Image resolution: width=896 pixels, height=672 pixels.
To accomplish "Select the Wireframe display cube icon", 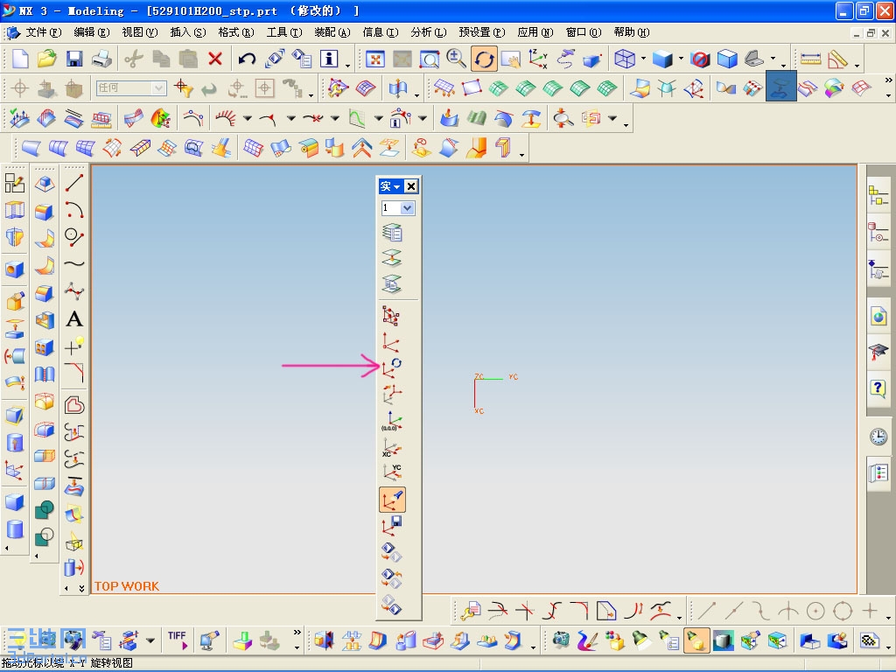I will point(624,59).
